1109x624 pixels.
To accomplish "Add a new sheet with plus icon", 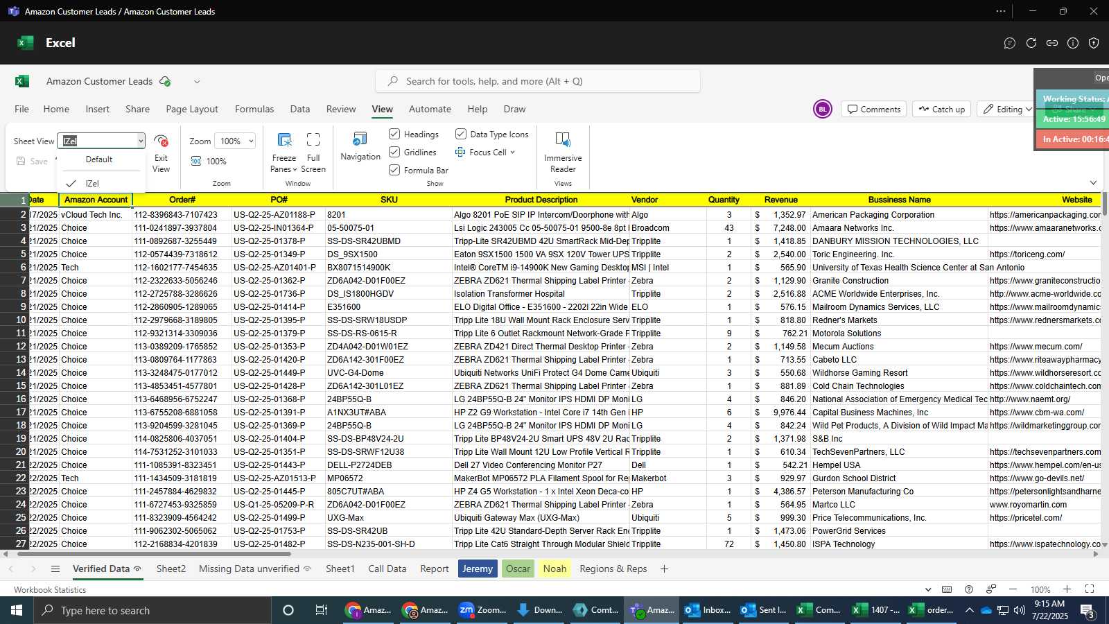I will pos(664,569).
